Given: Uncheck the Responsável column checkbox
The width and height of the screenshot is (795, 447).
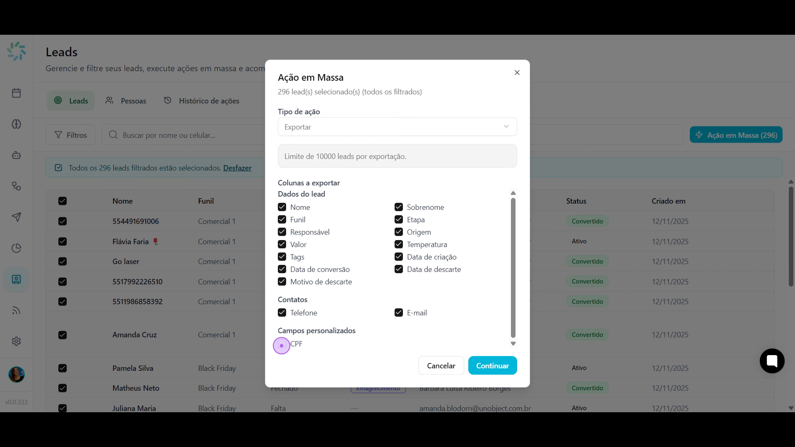Looking at the screenshot, I should (x=282, y=232).
